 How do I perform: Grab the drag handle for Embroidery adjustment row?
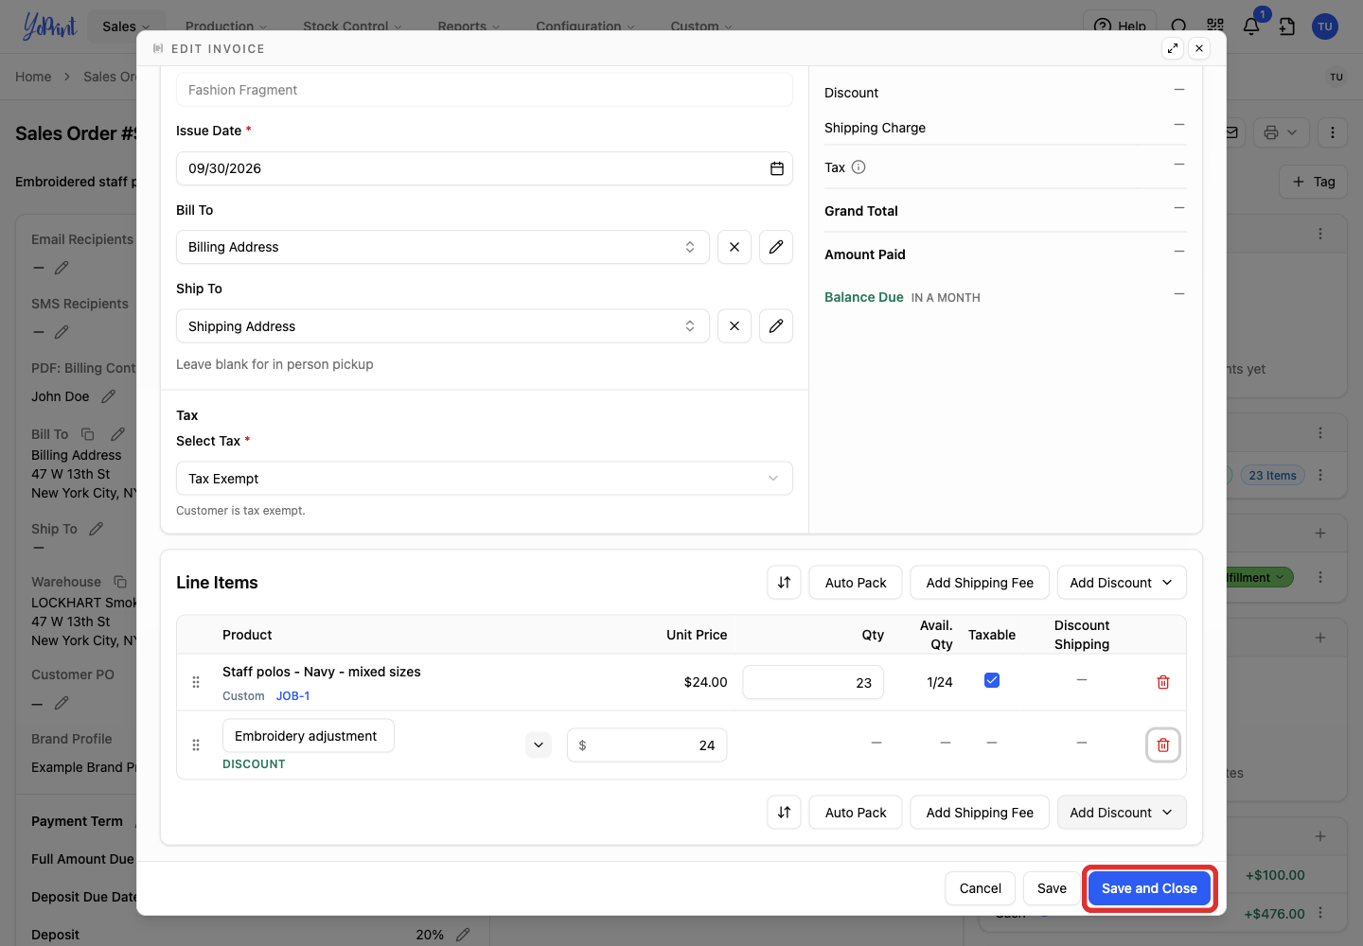(196, 745)
